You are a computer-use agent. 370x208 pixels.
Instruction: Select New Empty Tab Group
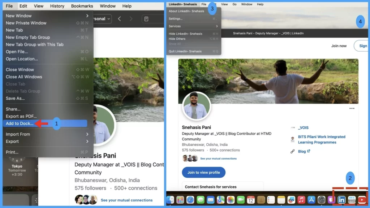point(47,37)
